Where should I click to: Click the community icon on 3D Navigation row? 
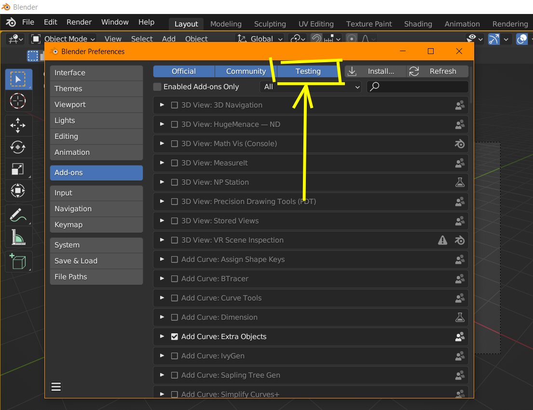[x=460, y=105]
